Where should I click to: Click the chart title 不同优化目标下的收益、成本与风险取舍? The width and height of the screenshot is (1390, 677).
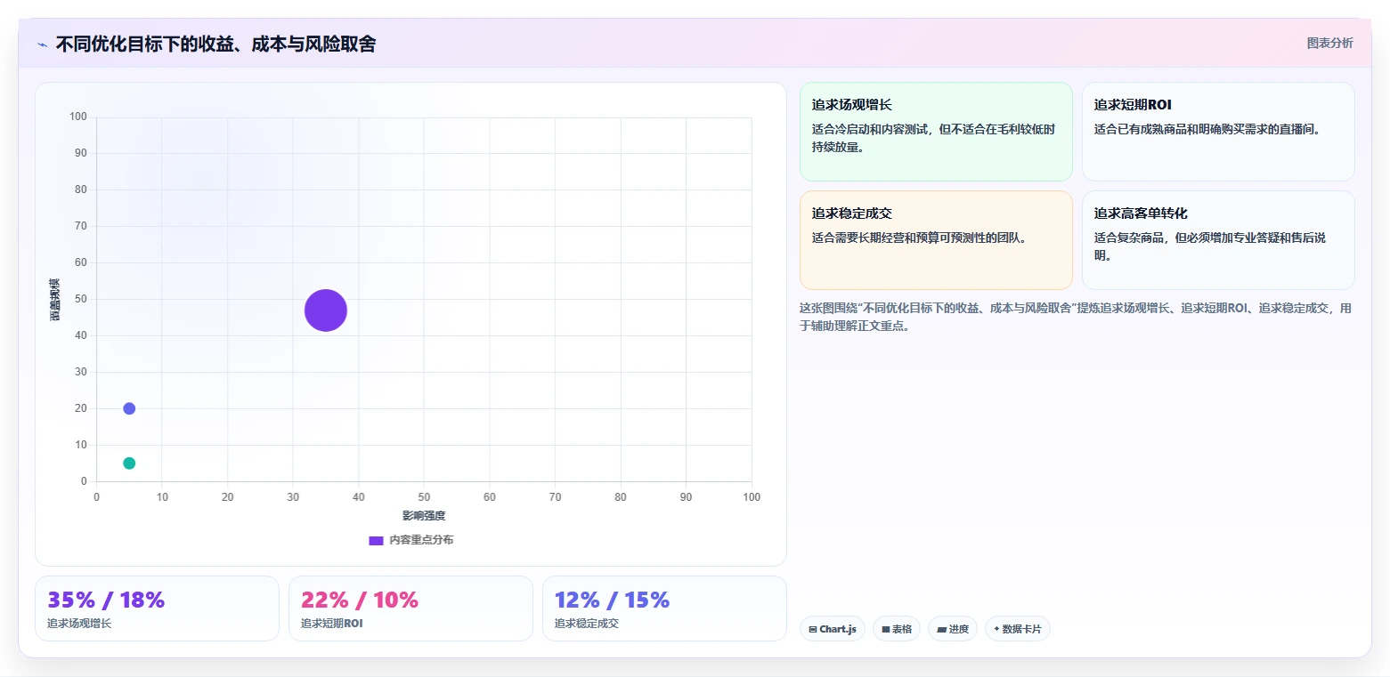[215, 44]
